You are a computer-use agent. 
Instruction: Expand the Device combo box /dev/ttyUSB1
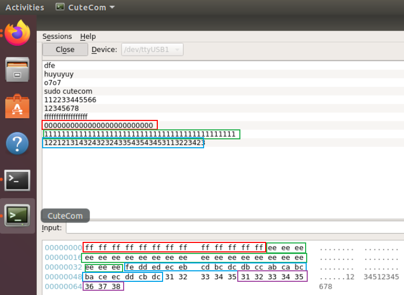[x=152, y=49]
